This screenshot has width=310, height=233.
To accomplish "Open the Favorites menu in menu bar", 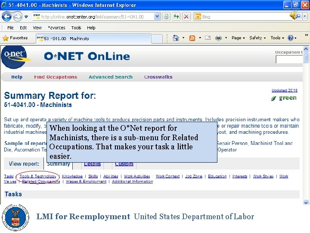I will [56, 28].
